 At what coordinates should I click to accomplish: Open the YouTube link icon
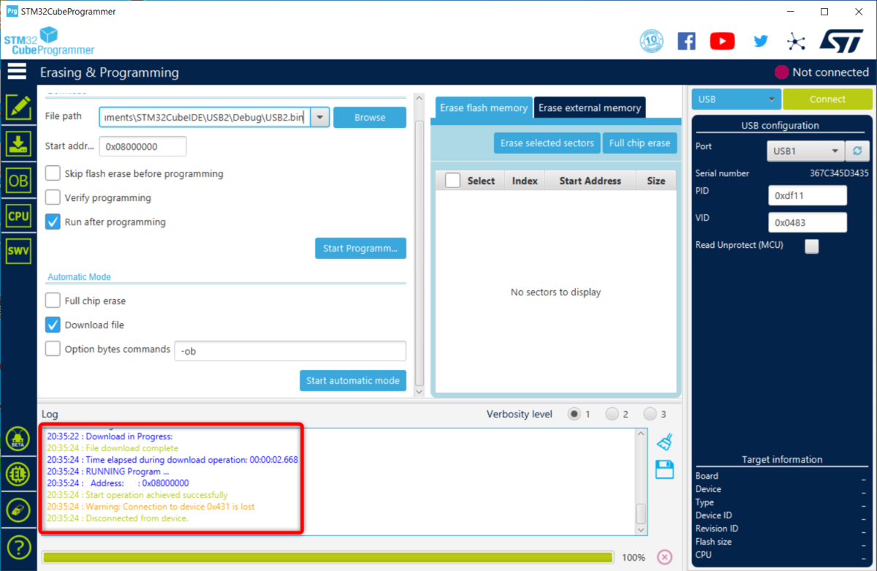[x=722, y=41]
